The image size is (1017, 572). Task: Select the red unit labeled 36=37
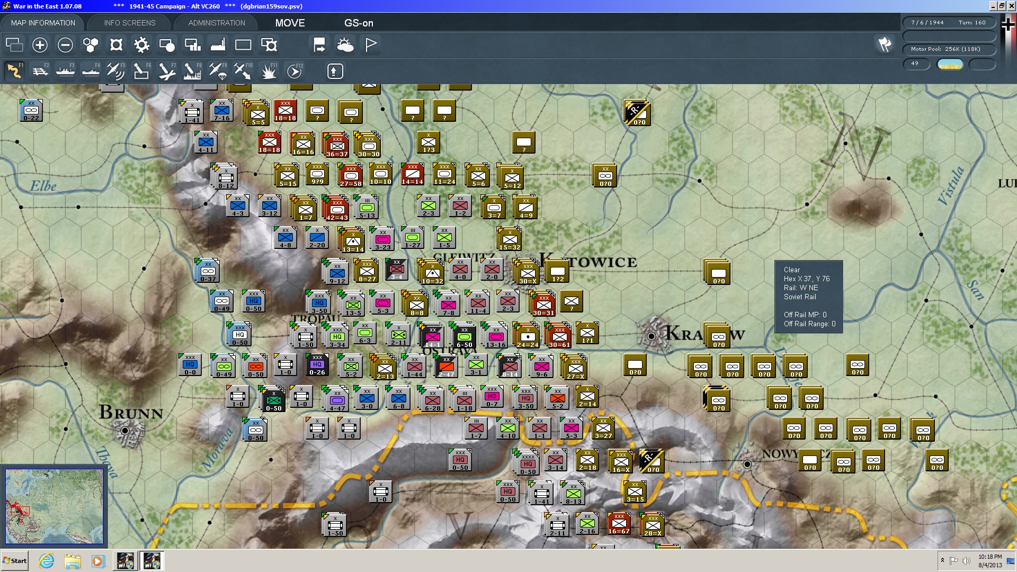(x=337, y=146)
